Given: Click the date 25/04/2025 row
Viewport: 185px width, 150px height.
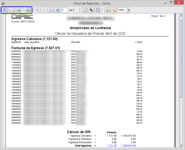Looking at the screenshot, I should 16,112.
